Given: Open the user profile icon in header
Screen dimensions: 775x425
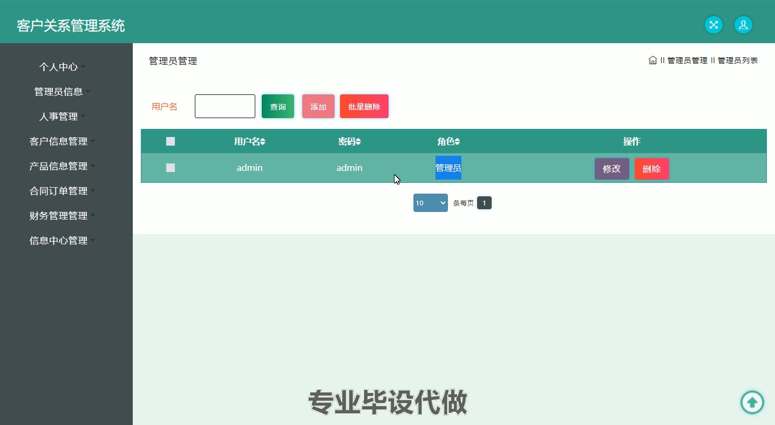Looking at the screenshot, I should [743, 25].
